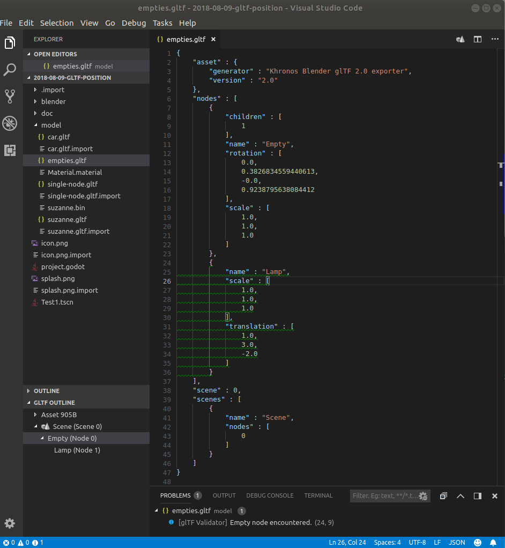Open the Extensions view icon
This screenshot has height=548, width=505.
coord(10,150)
